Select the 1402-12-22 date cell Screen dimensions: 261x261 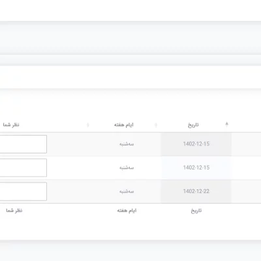pyautogui.click(x=196, y=191)
